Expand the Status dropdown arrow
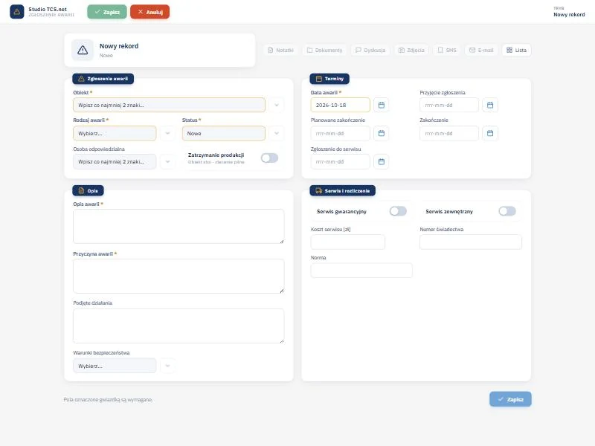The image size is (595, 446). (x=276, y=133)
